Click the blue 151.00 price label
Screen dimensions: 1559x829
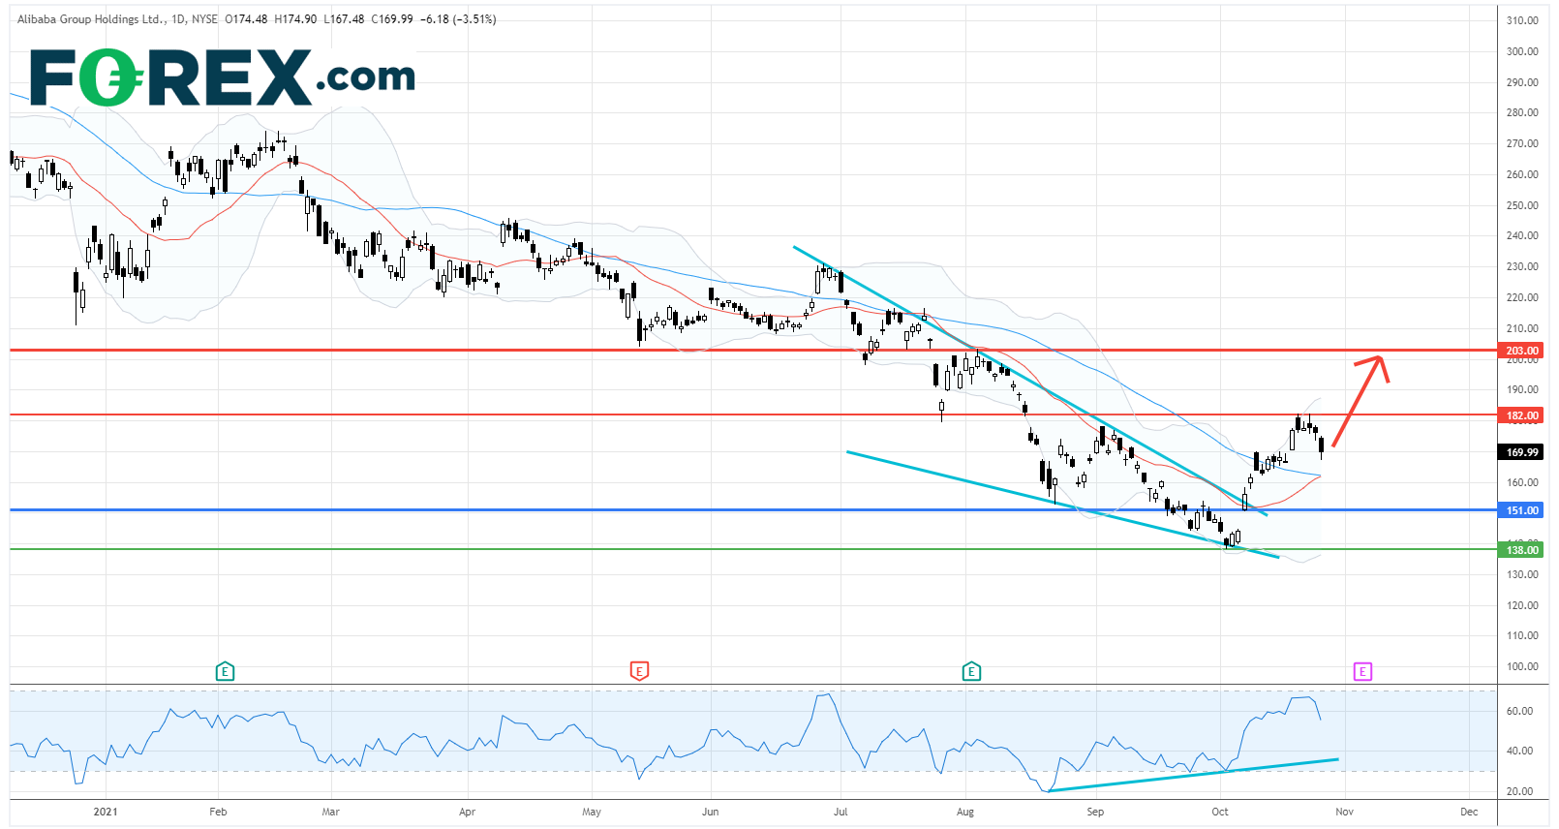point(1521,510)
